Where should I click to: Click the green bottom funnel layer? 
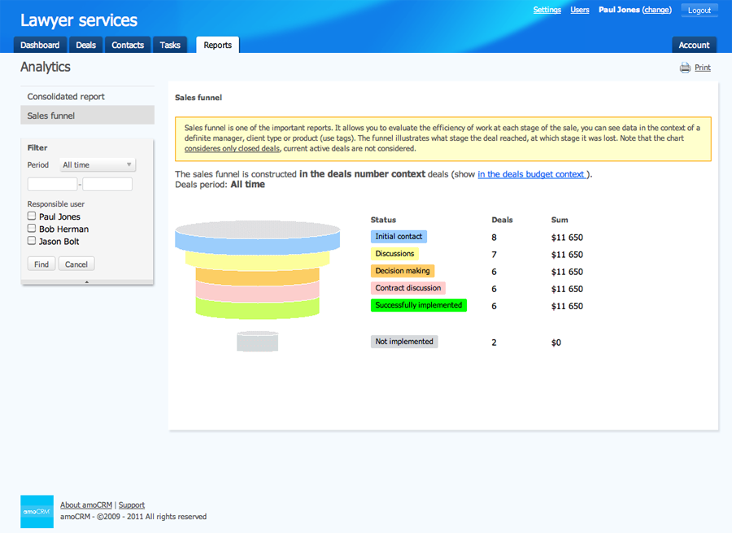click(257, 308)
